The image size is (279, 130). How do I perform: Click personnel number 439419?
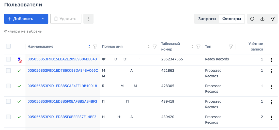pos(168,101)
